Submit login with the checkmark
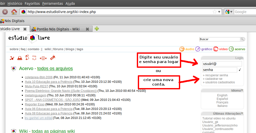This screenshot has height=133, width=256. tap(240, 70)
